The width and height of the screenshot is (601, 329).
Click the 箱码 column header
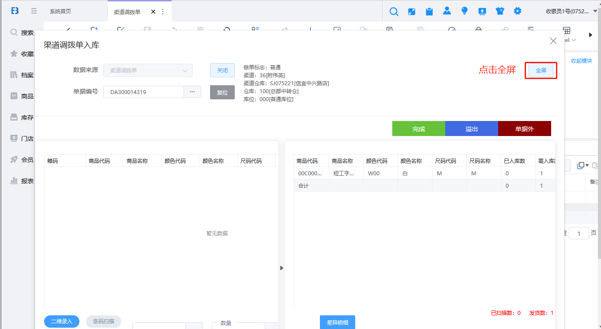65,161
